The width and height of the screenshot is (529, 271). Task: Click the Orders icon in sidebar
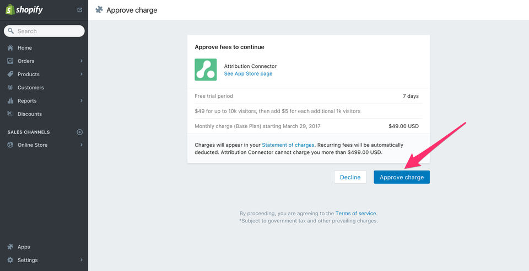[x=10, y=61]
